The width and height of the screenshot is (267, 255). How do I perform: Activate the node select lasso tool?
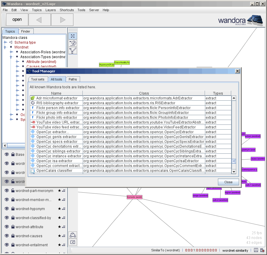click(x=73, y=43)
